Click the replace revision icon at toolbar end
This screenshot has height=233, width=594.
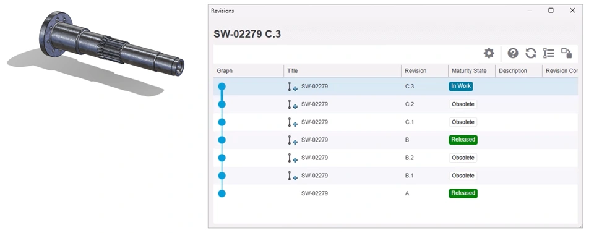point(567,53)
